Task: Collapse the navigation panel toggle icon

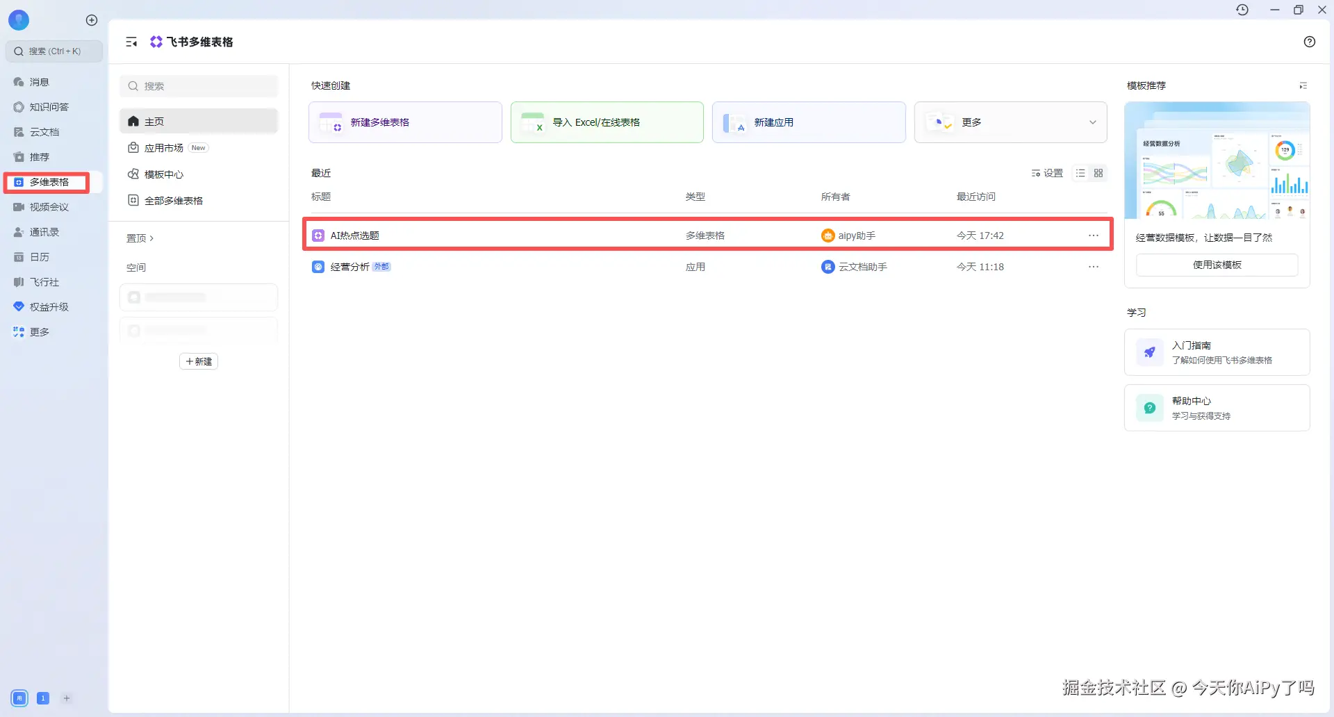Action: click(x=131, y=42)
